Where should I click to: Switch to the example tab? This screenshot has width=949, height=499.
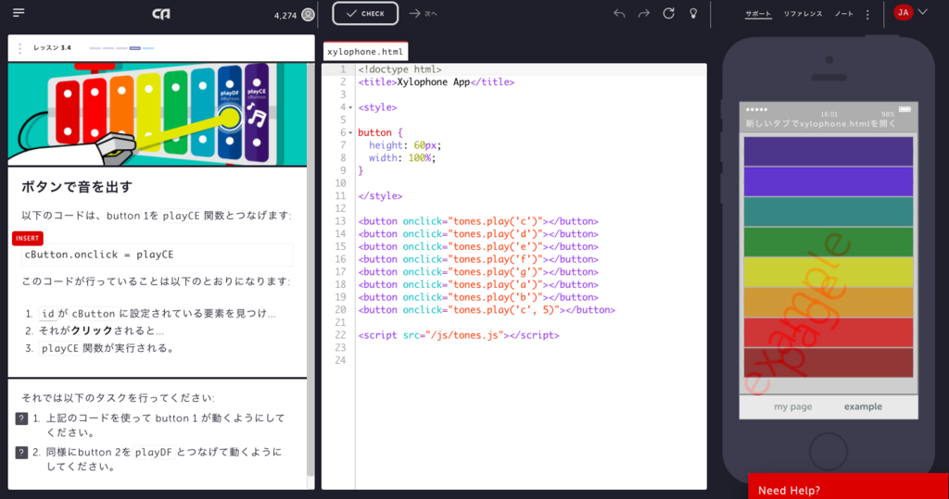coord(863,406)
